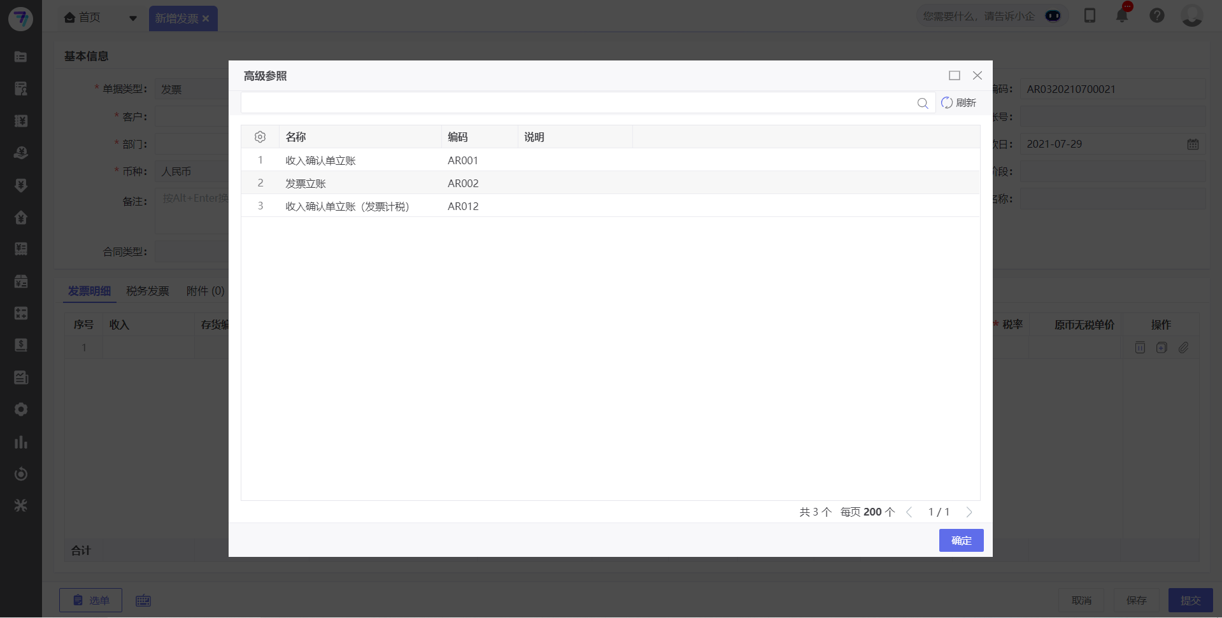Viewport: 1222px width, 618px height.
Task: Open the column settings gear in the dialog table
Action: coord(260,136)
